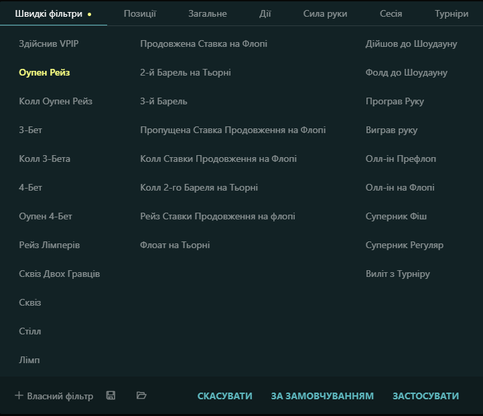The width and height of the screenshot is (483, 416).
Task: Select the Програв Руку filter
Action: tap(395, 101)
